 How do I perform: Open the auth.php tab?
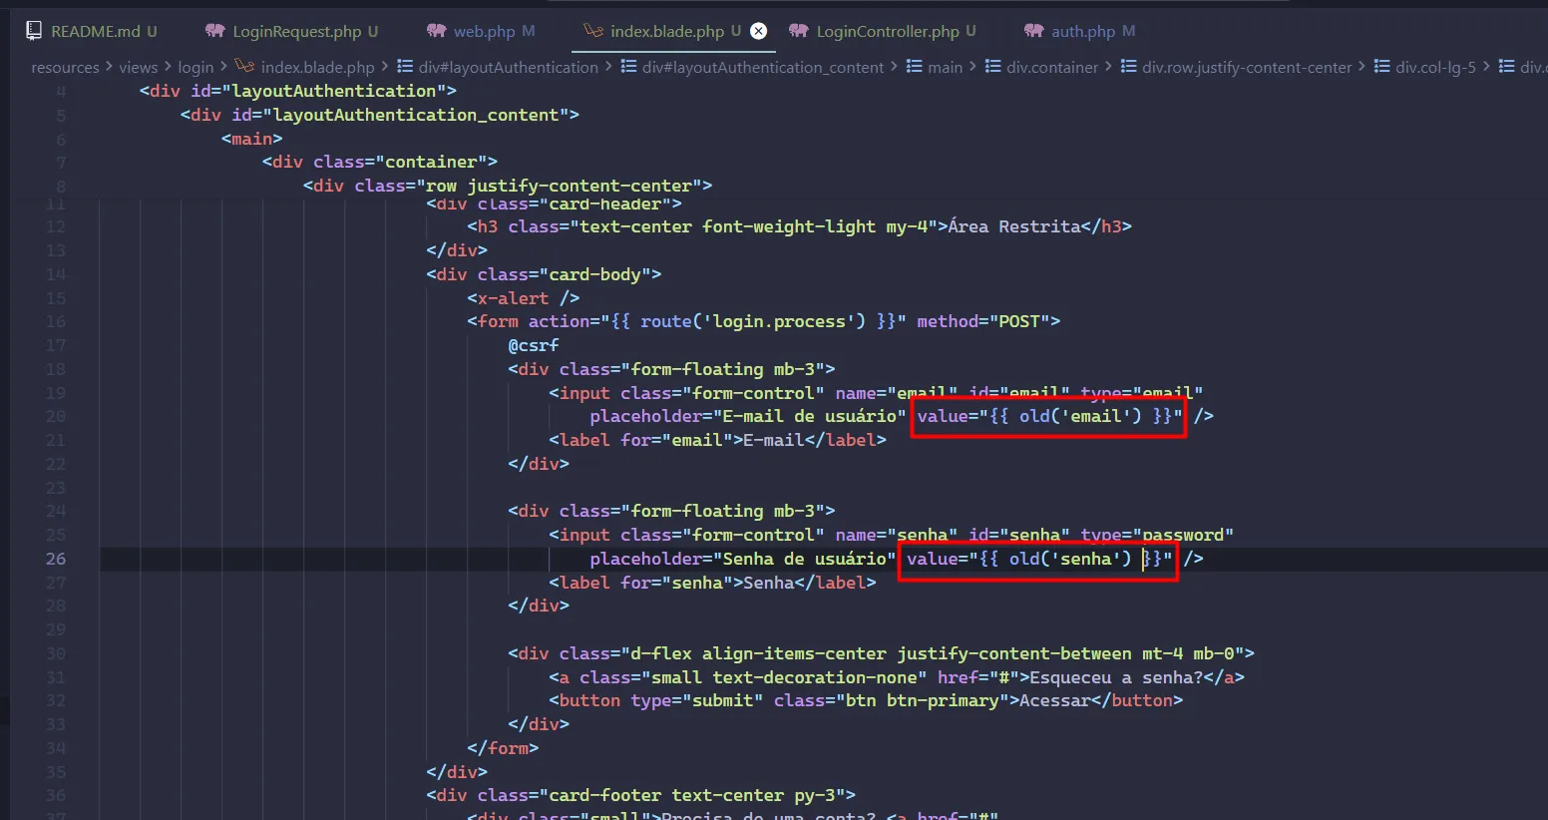tap(1082, 31)
